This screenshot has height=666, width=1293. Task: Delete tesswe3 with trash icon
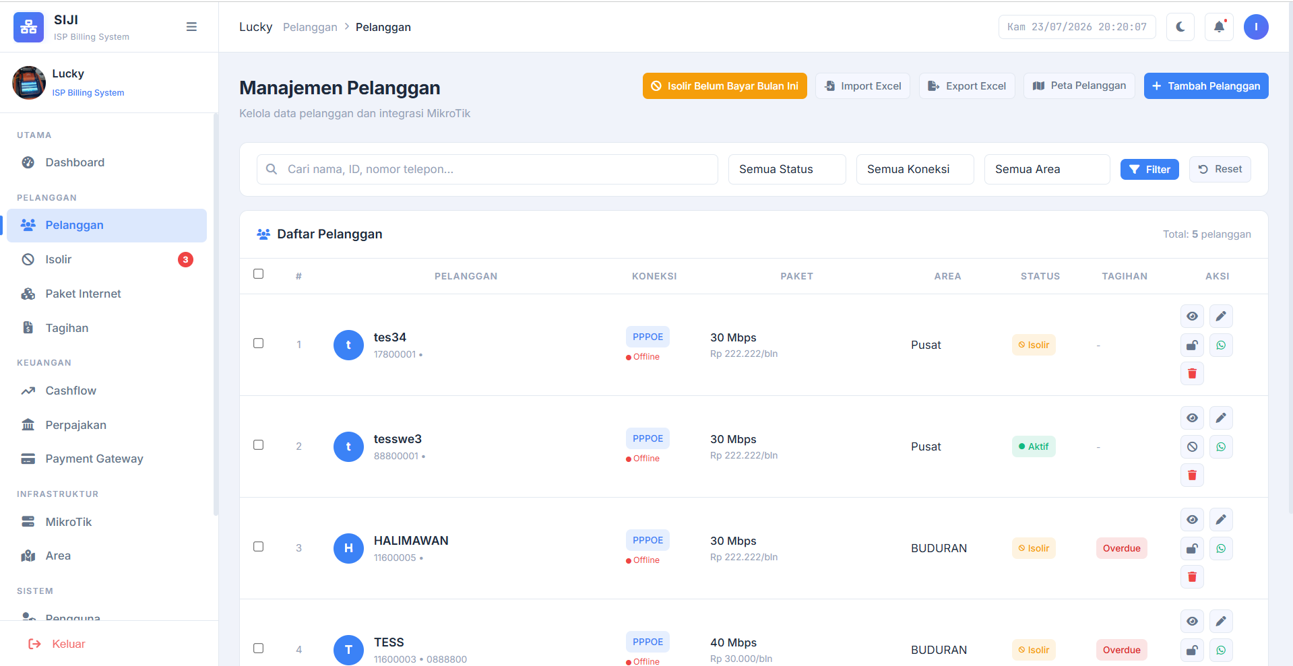(x=1192, y=475)
